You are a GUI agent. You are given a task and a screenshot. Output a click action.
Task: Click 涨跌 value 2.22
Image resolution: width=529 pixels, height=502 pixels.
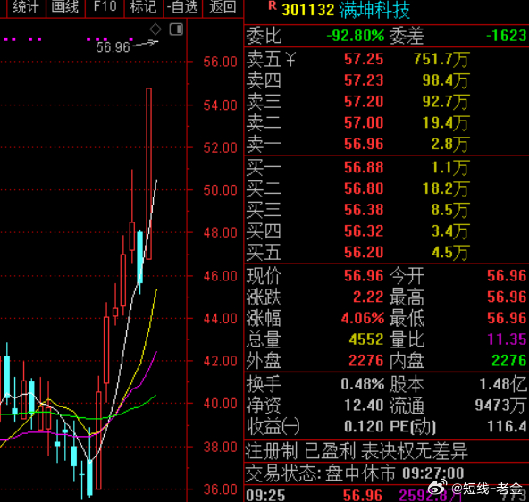pos(368,297)
